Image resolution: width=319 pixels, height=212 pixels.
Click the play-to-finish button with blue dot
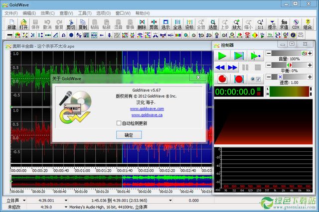(x=256, y=56)
